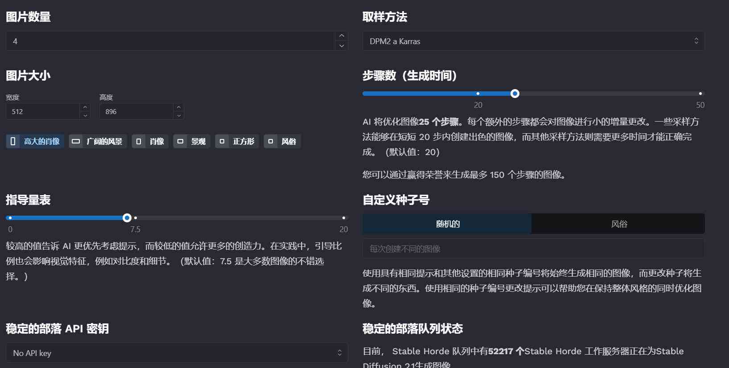
Task: Click the 高度 field showing 896
Action: (x=136, y=111)
